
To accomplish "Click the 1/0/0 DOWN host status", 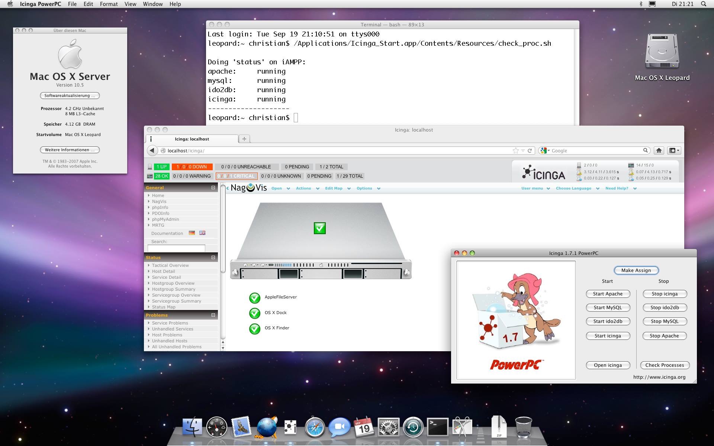I will [x=192, y=167].
